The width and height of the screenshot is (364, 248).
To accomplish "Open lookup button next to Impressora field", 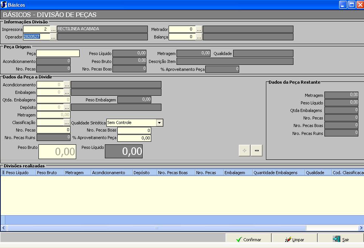I will coord(53,29).
